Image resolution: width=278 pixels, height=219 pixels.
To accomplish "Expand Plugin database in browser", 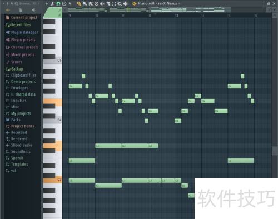I will (22, 32).
